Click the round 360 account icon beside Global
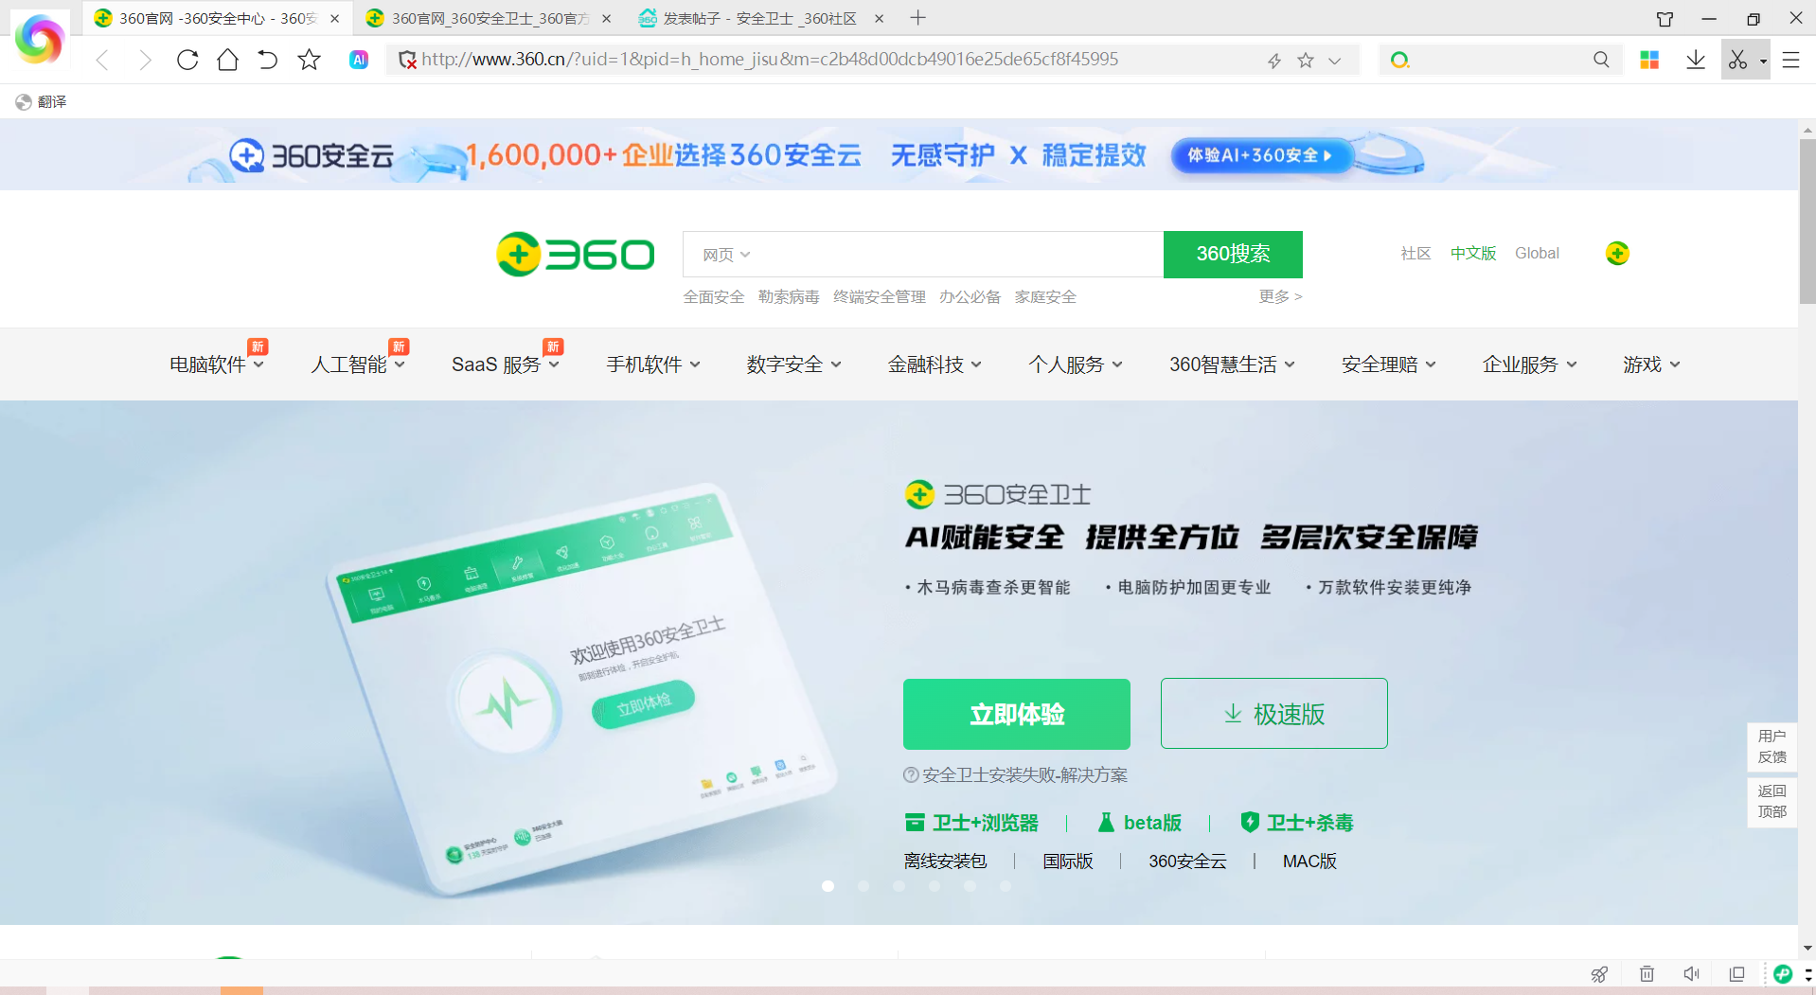The height and width of the screenshot is (995, 1816). [x=1617, y=253]
